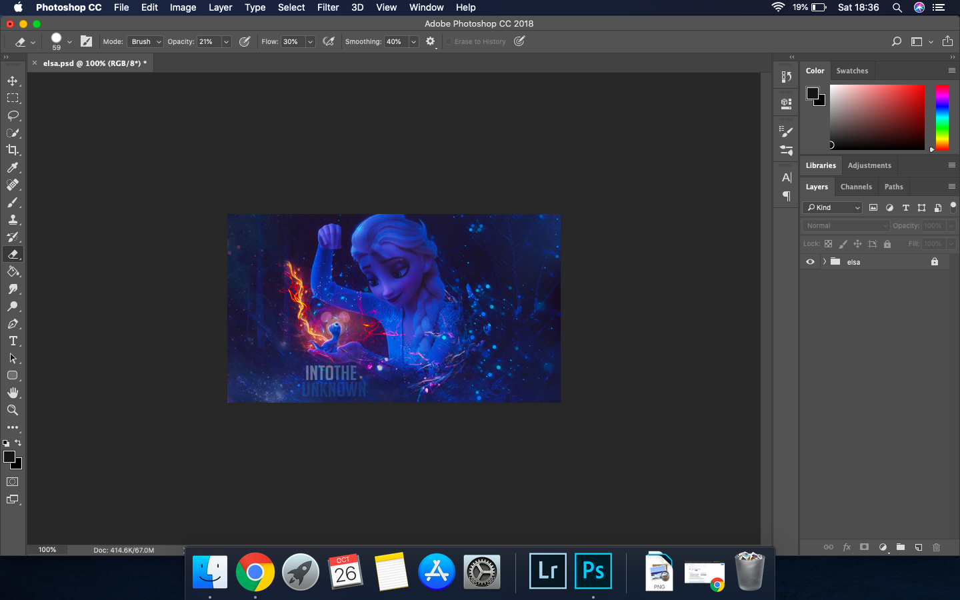Select the Rounded Rectangle shape tool
Image resolution: width=960 pixels, height=600 pixels.
pyautogui.click(x=13, y=375)
